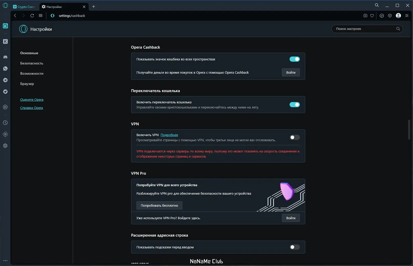
Task: Click the VPN Pro section heading
Action: pyautogui.click(x=139, y=173)
